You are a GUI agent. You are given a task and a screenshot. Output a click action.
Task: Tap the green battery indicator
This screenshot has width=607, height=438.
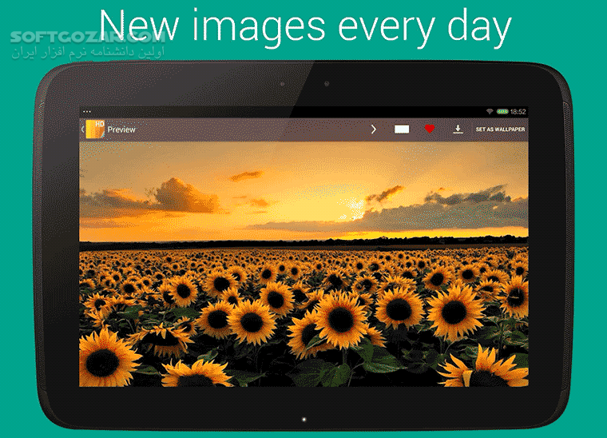(502, 111)
